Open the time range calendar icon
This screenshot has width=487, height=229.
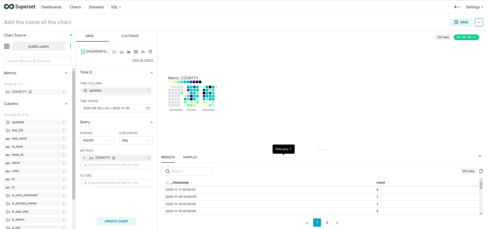coord(148,108)
